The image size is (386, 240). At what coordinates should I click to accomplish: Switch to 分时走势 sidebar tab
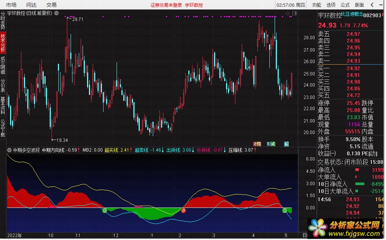pos(3,21)
